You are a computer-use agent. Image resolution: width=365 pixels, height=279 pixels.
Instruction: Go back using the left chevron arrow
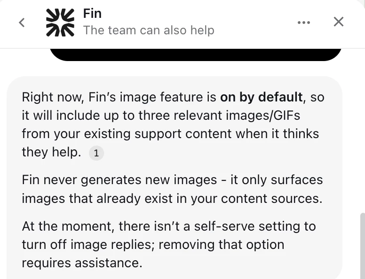click(22, 23)
